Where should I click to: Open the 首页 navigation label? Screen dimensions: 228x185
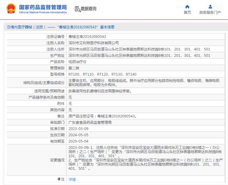coord(187,13)
